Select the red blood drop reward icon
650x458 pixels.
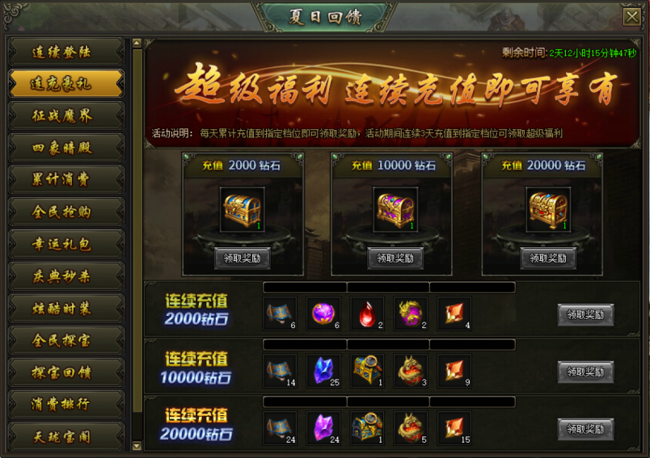pos(367,313)
